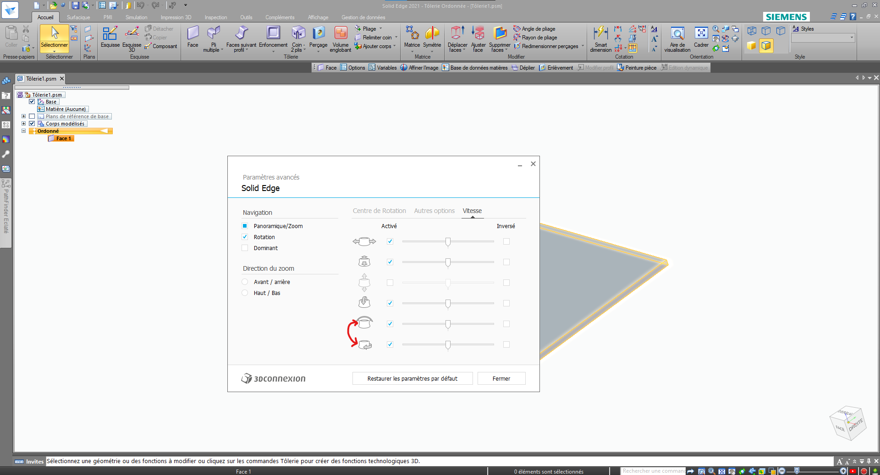Enable the Dominant checkbox

[245, 248]
